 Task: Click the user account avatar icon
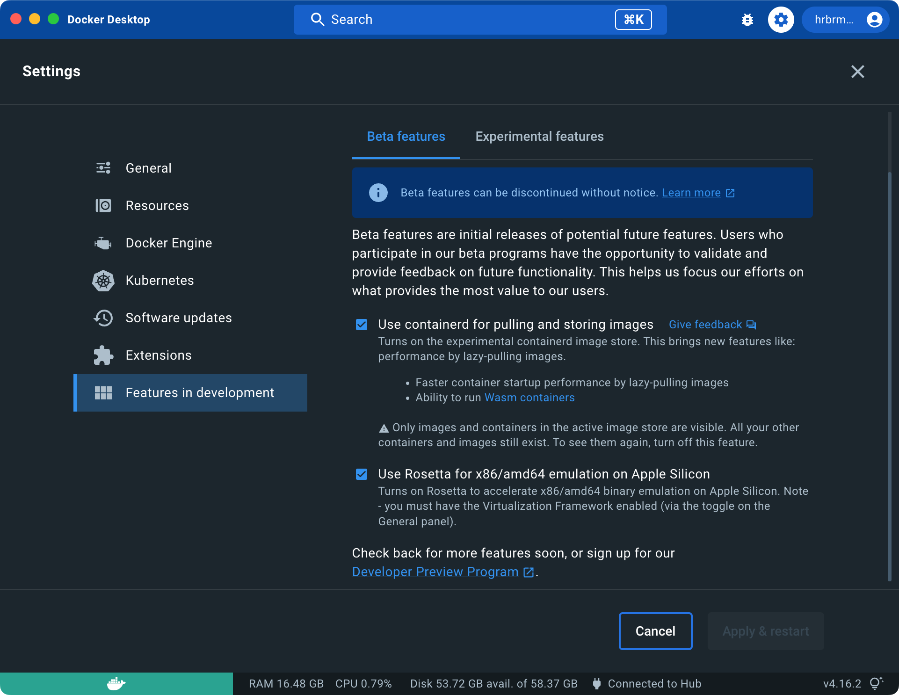[x=874, y=20]
